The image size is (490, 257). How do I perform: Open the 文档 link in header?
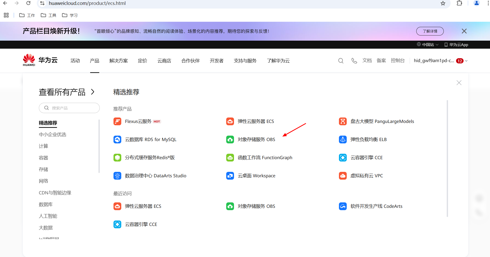[x=367, y=61]
